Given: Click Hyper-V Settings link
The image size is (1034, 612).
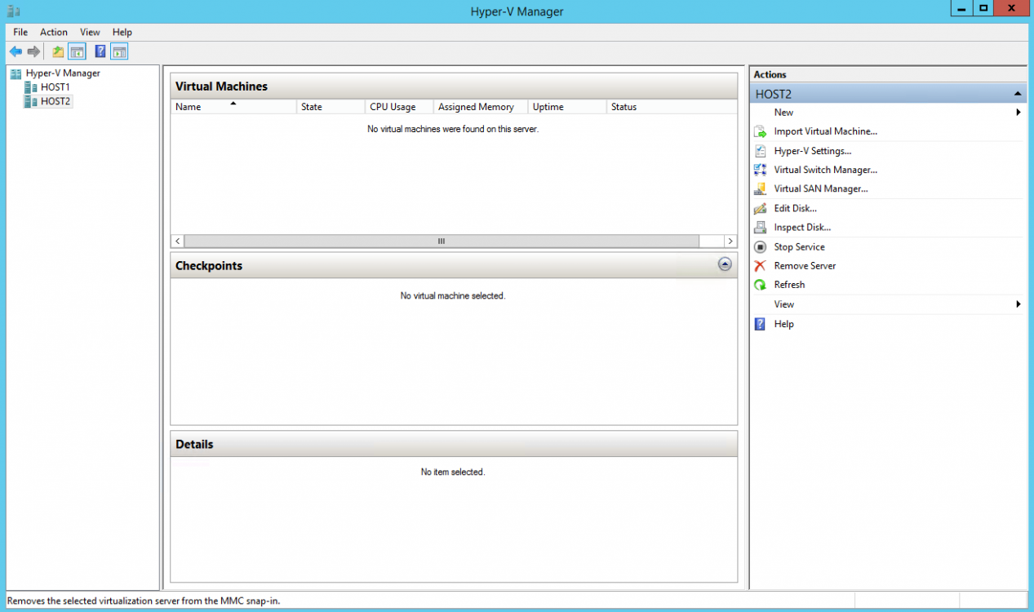Looking at the screenshot, I should pyautogui.click(x=812, y=151).
